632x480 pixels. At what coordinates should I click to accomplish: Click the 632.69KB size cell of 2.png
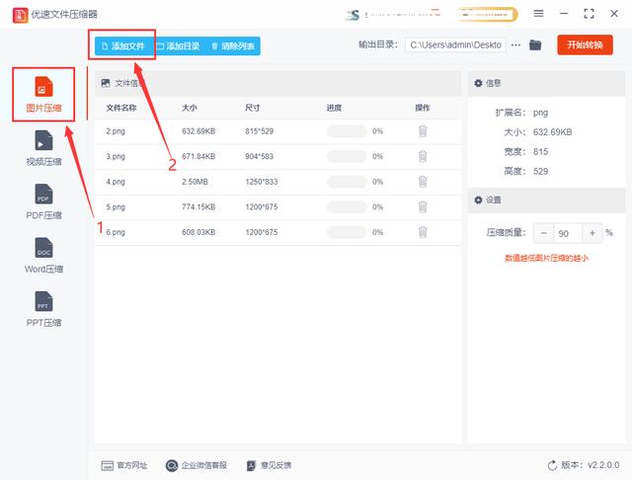click(198, 131)
